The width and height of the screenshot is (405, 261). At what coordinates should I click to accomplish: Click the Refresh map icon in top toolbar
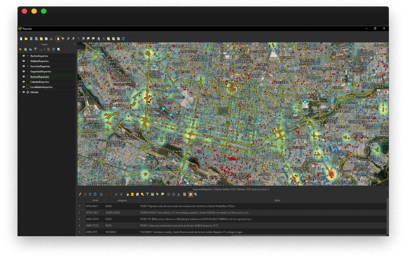point(124,39)
